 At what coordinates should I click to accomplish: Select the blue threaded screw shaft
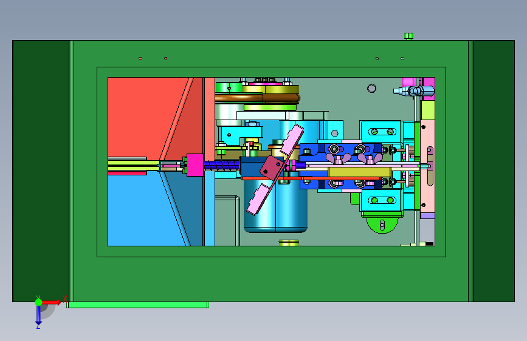(221, 165)
